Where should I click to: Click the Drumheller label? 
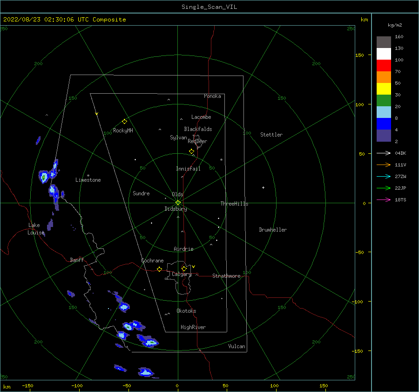point(273,230)
